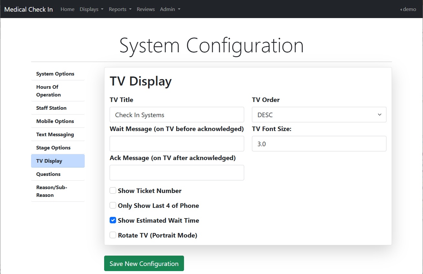The height and width of the screenshot is (274, 423).
Task: Click the Medical Check In brand link
Action: tap(28, 9)
